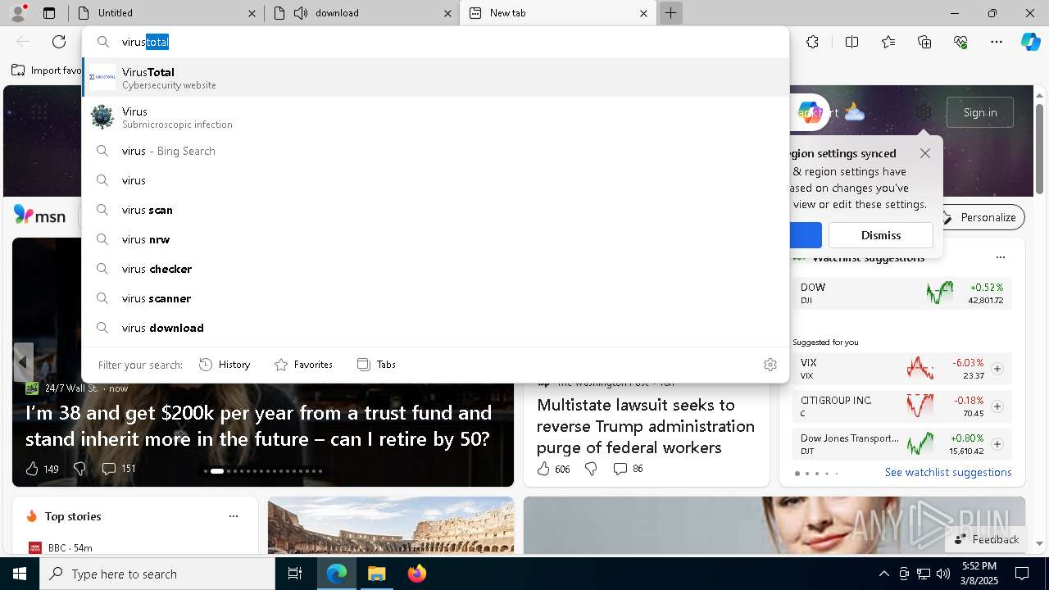Viewport: 1049px width, 590px height.
Task: Filter search by History
Action: click(225, 365)
